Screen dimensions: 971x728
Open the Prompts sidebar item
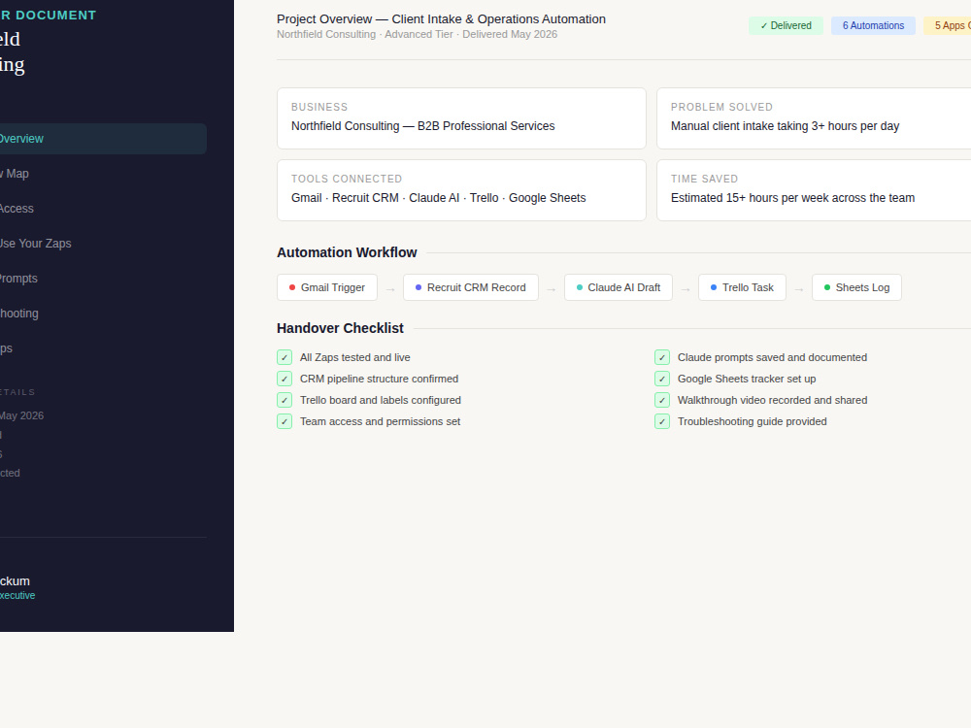[x=103, y=279]
